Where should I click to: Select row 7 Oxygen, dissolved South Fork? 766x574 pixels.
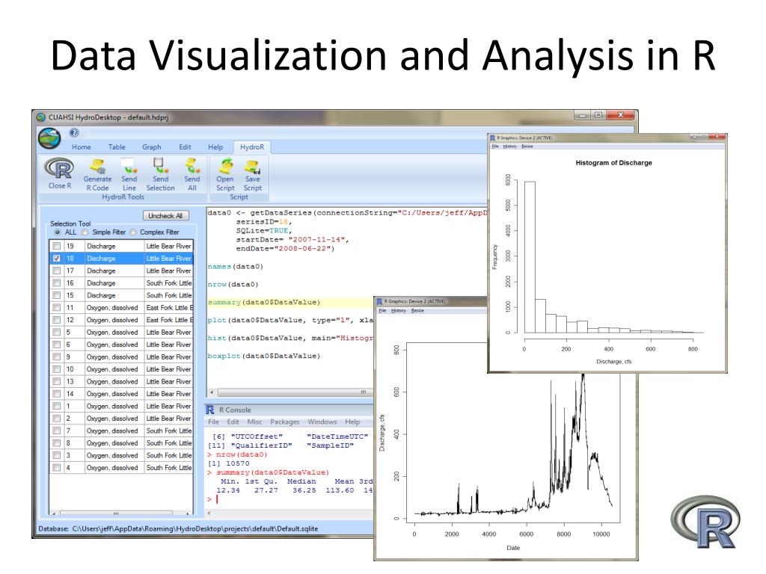coord(121,430)
